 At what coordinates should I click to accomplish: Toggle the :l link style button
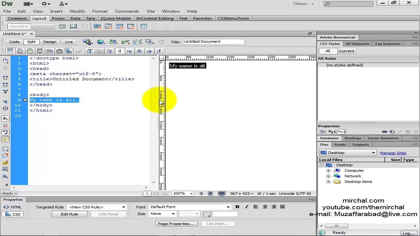pyautogui.click(x=119, y=51)
